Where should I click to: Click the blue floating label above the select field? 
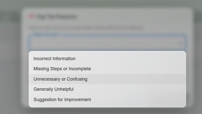(46, 35)
